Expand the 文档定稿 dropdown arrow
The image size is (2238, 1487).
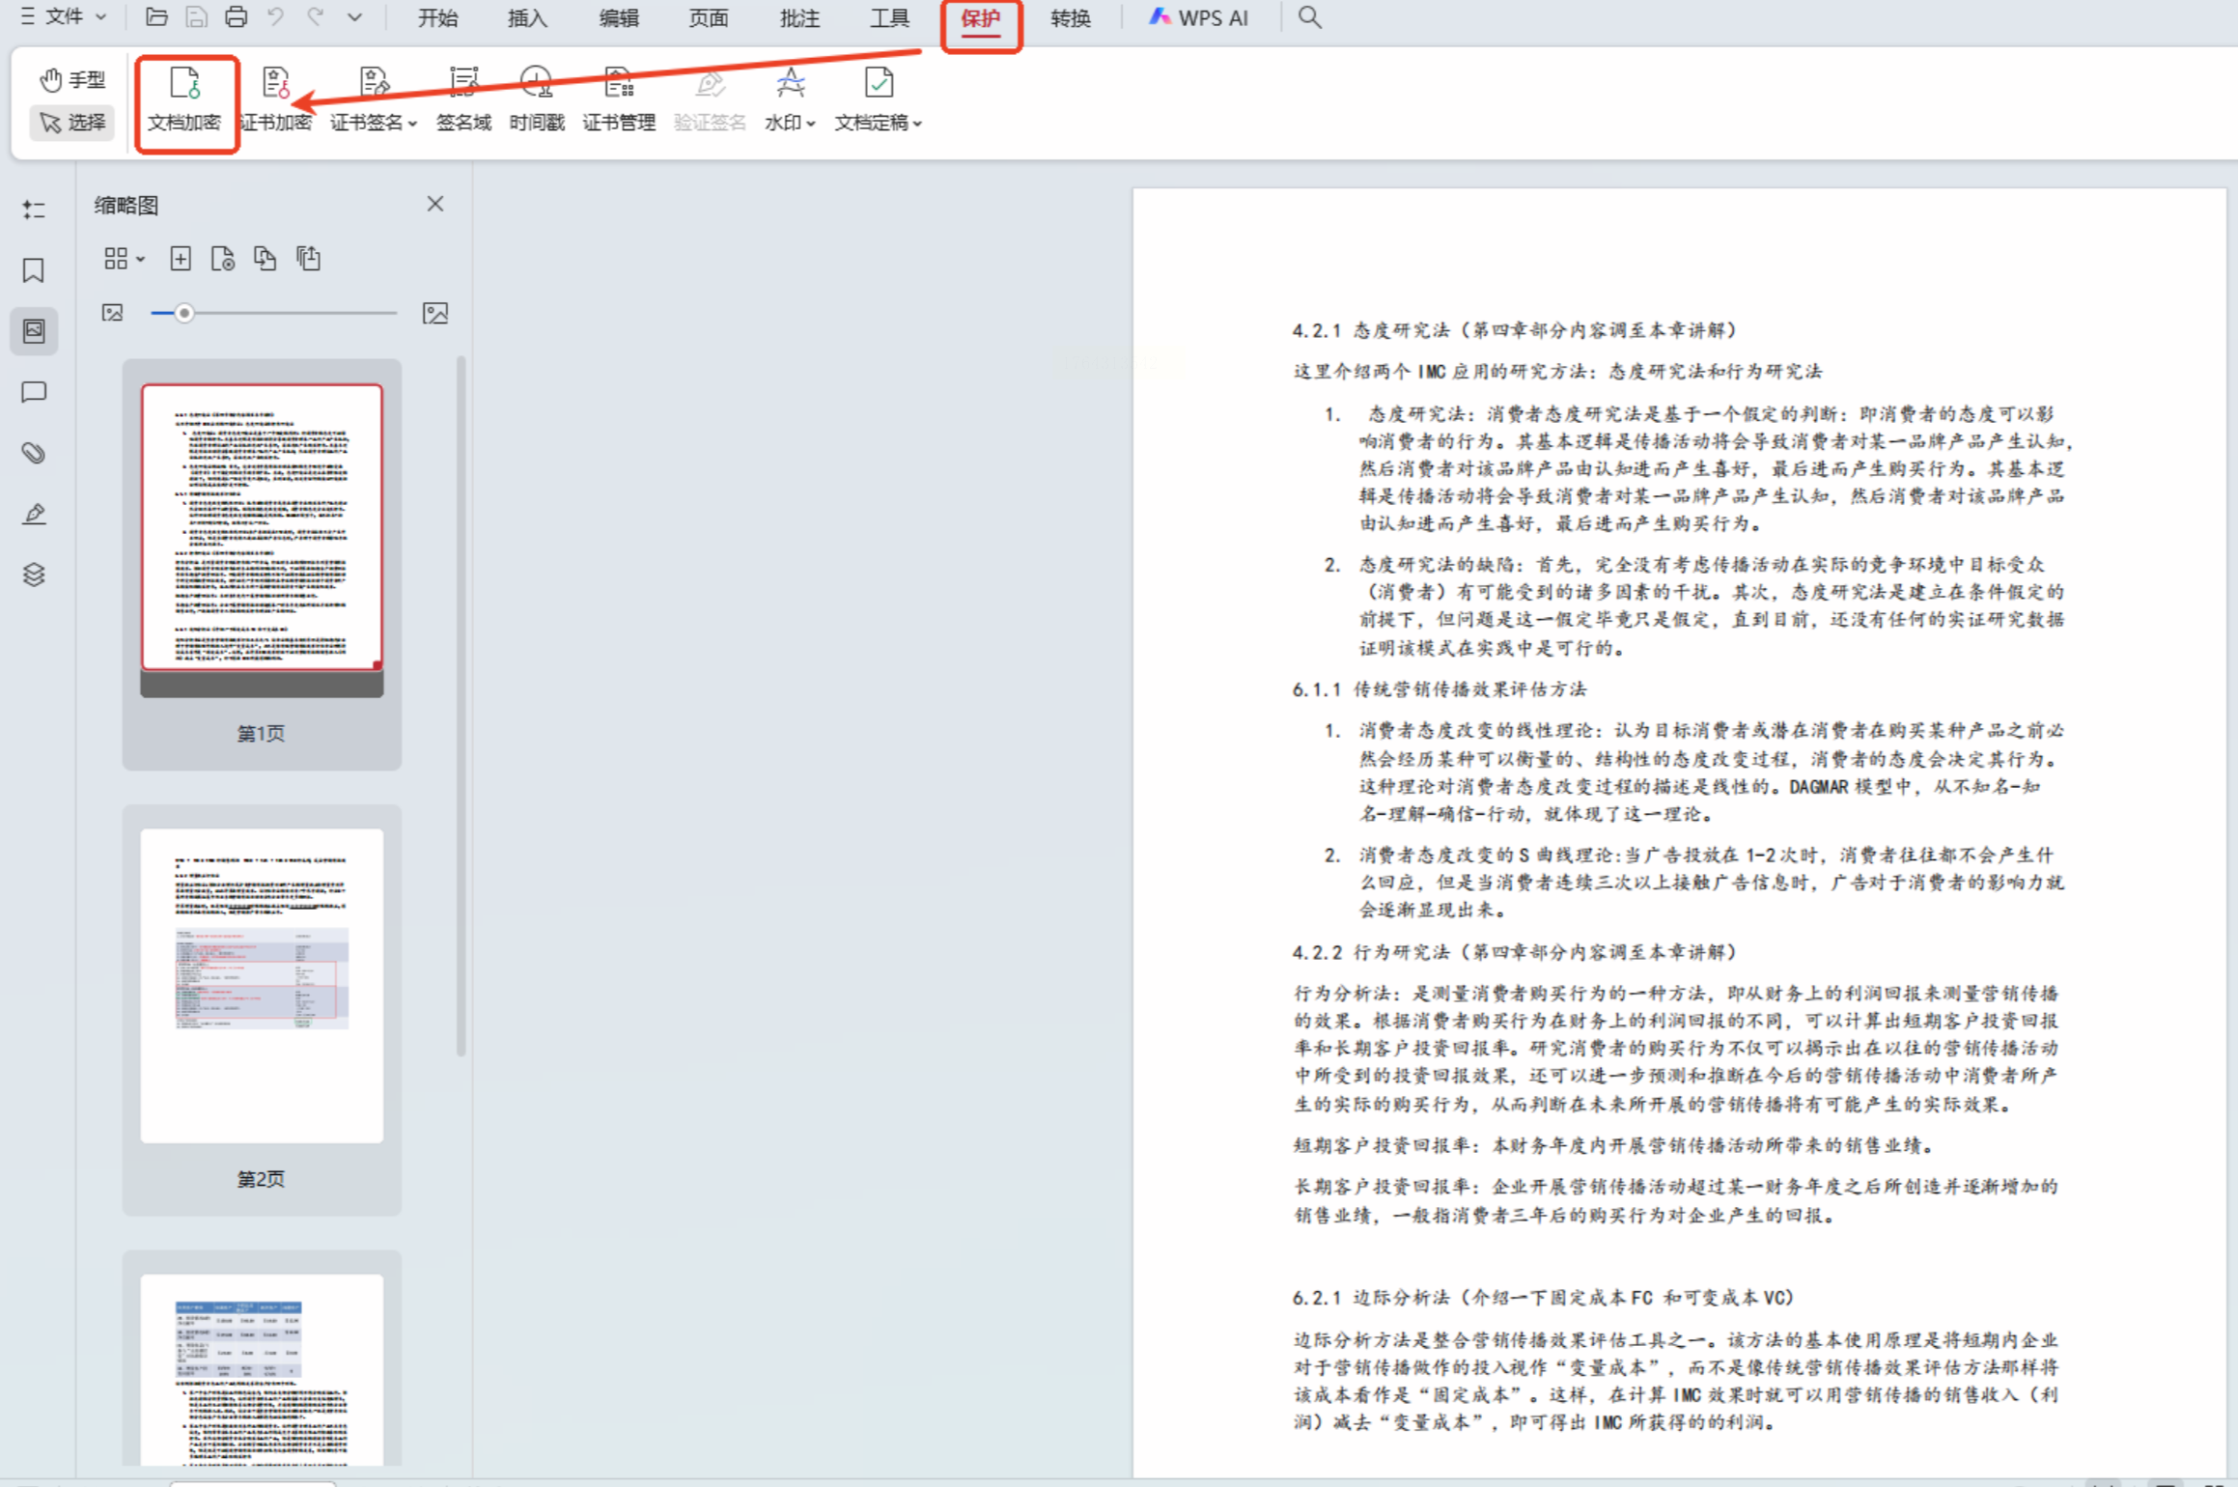pyautogui.click(x=917, y=124)
